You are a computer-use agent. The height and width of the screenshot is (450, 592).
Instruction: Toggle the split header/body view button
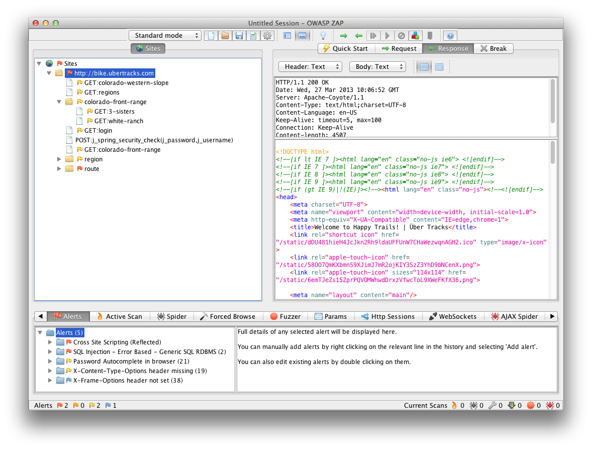[424, 67]
